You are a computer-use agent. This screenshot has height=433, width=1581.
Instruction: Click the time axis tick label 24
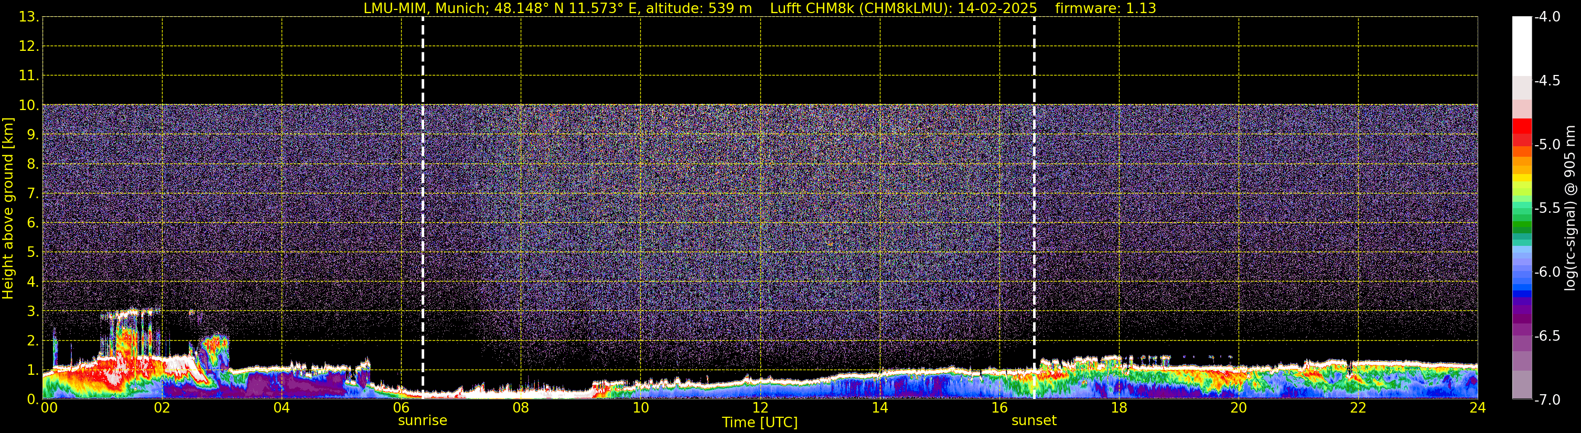1478,408
